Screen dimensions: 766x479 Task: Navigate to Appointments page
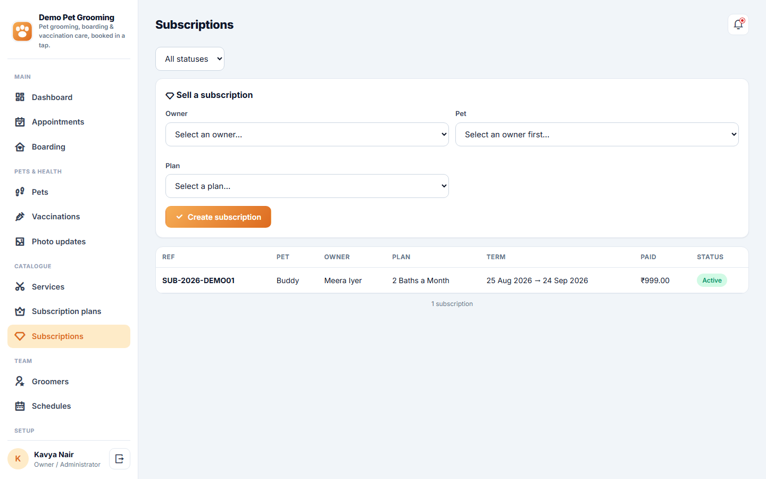[69, 122]
